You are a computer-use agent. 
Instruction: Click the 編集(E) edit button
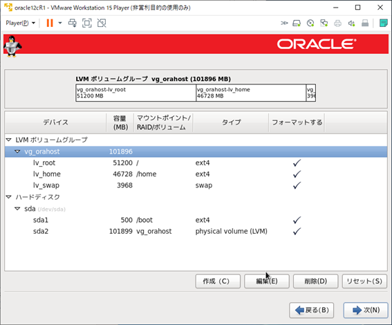(267, 281)
